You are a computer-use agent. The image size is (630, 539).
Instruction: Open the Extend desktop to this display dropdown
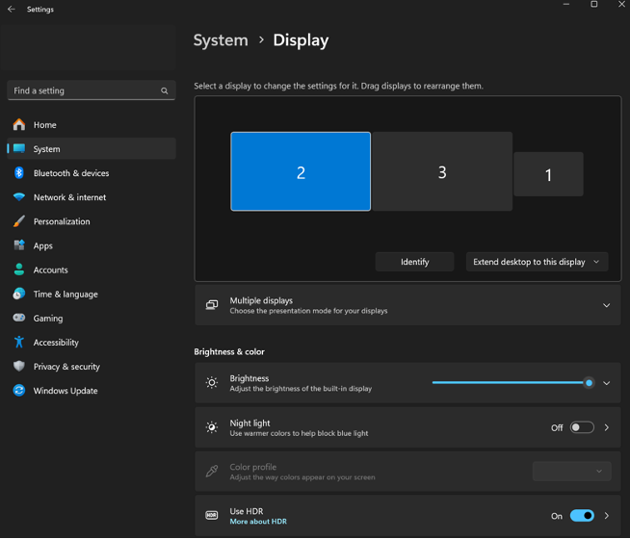537,262
